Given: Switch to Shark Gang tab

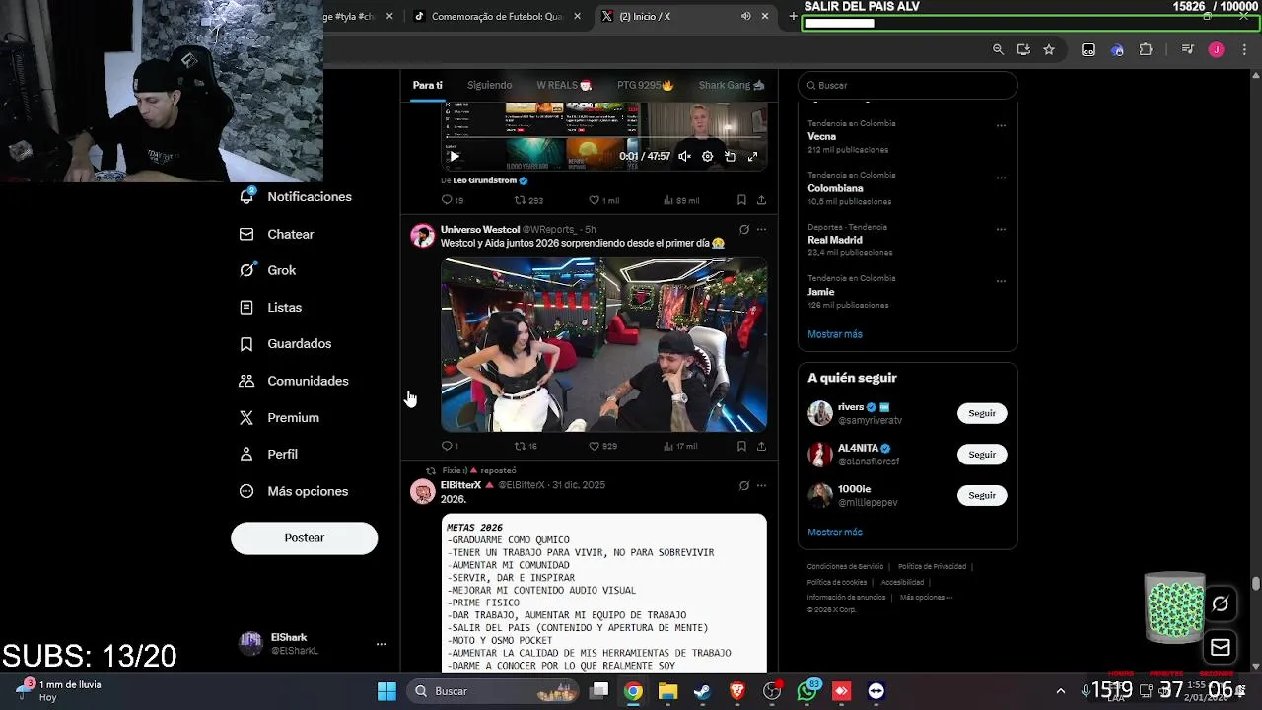Looking at the screenshot, I should point(732,85).
